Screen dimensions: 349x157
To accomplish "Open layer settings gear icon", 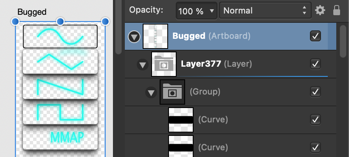I will [x=320, y=11].
